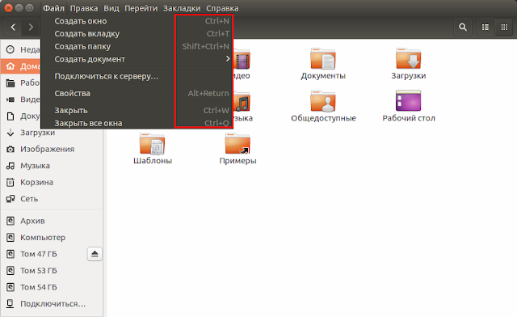Open the Перейти menu

(141, 8)
